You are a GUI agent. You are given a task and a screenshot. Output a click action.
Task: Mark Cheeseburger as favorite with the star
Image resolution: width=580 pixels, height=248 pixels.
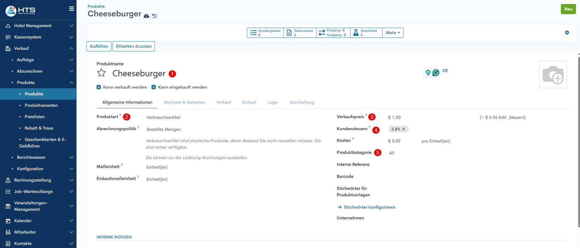pyautogui.click(x=101, y=73)
